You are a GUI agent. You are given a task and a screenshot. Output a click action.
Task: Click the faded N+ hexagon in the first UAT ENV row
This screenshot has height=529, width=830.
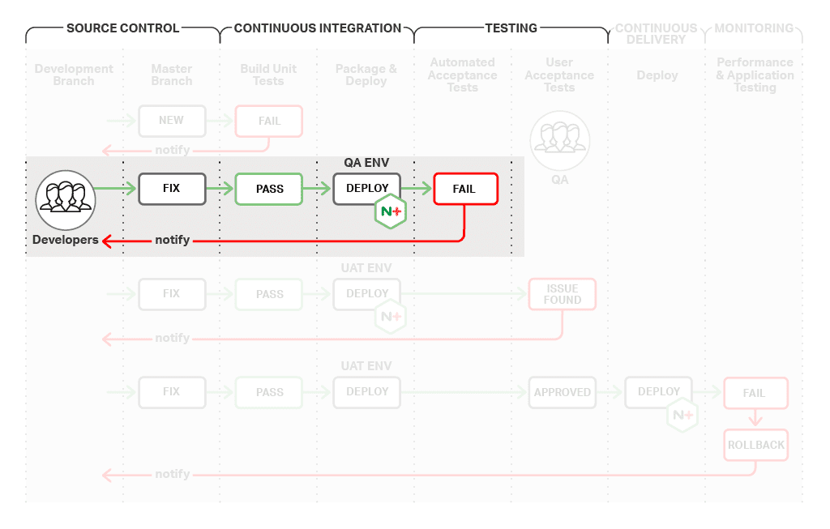(391, 317)
